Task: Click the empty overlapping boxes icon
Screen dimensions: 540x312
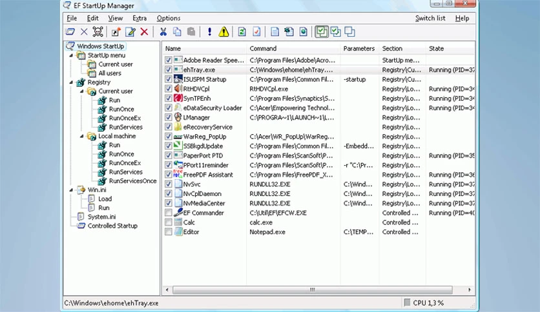Action: (x=350, y=32)
